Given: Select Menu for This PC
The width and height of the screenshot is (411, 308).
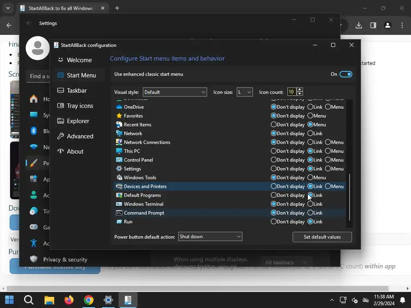Looking at the screenshot, I should pyautogui.click(x=328, y=151).
